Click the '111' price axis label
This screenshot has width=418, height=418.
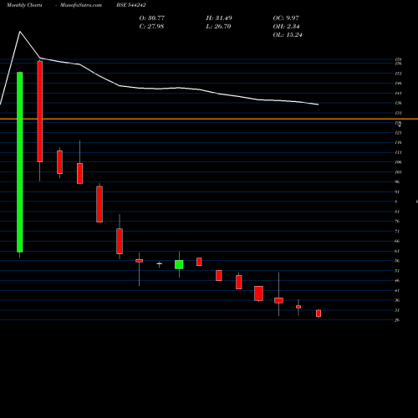point(398,152)
